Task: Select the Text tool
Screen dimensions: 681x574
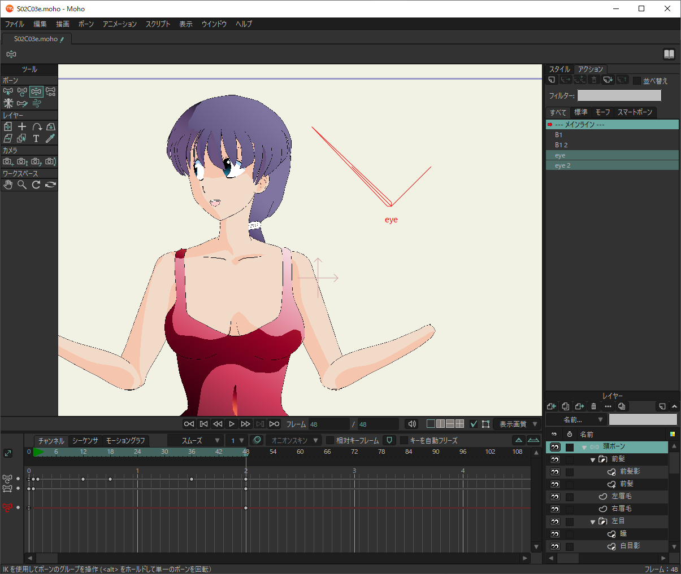Action: pyautogui.click(x=36, y=138)
